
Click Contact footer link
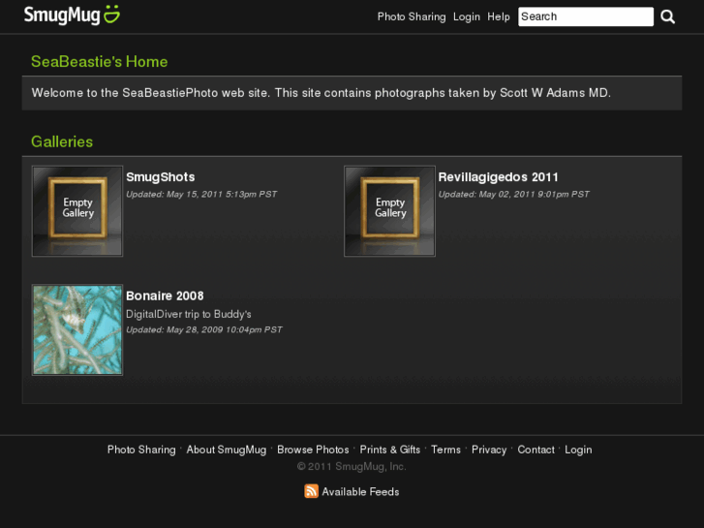[536, 450]
